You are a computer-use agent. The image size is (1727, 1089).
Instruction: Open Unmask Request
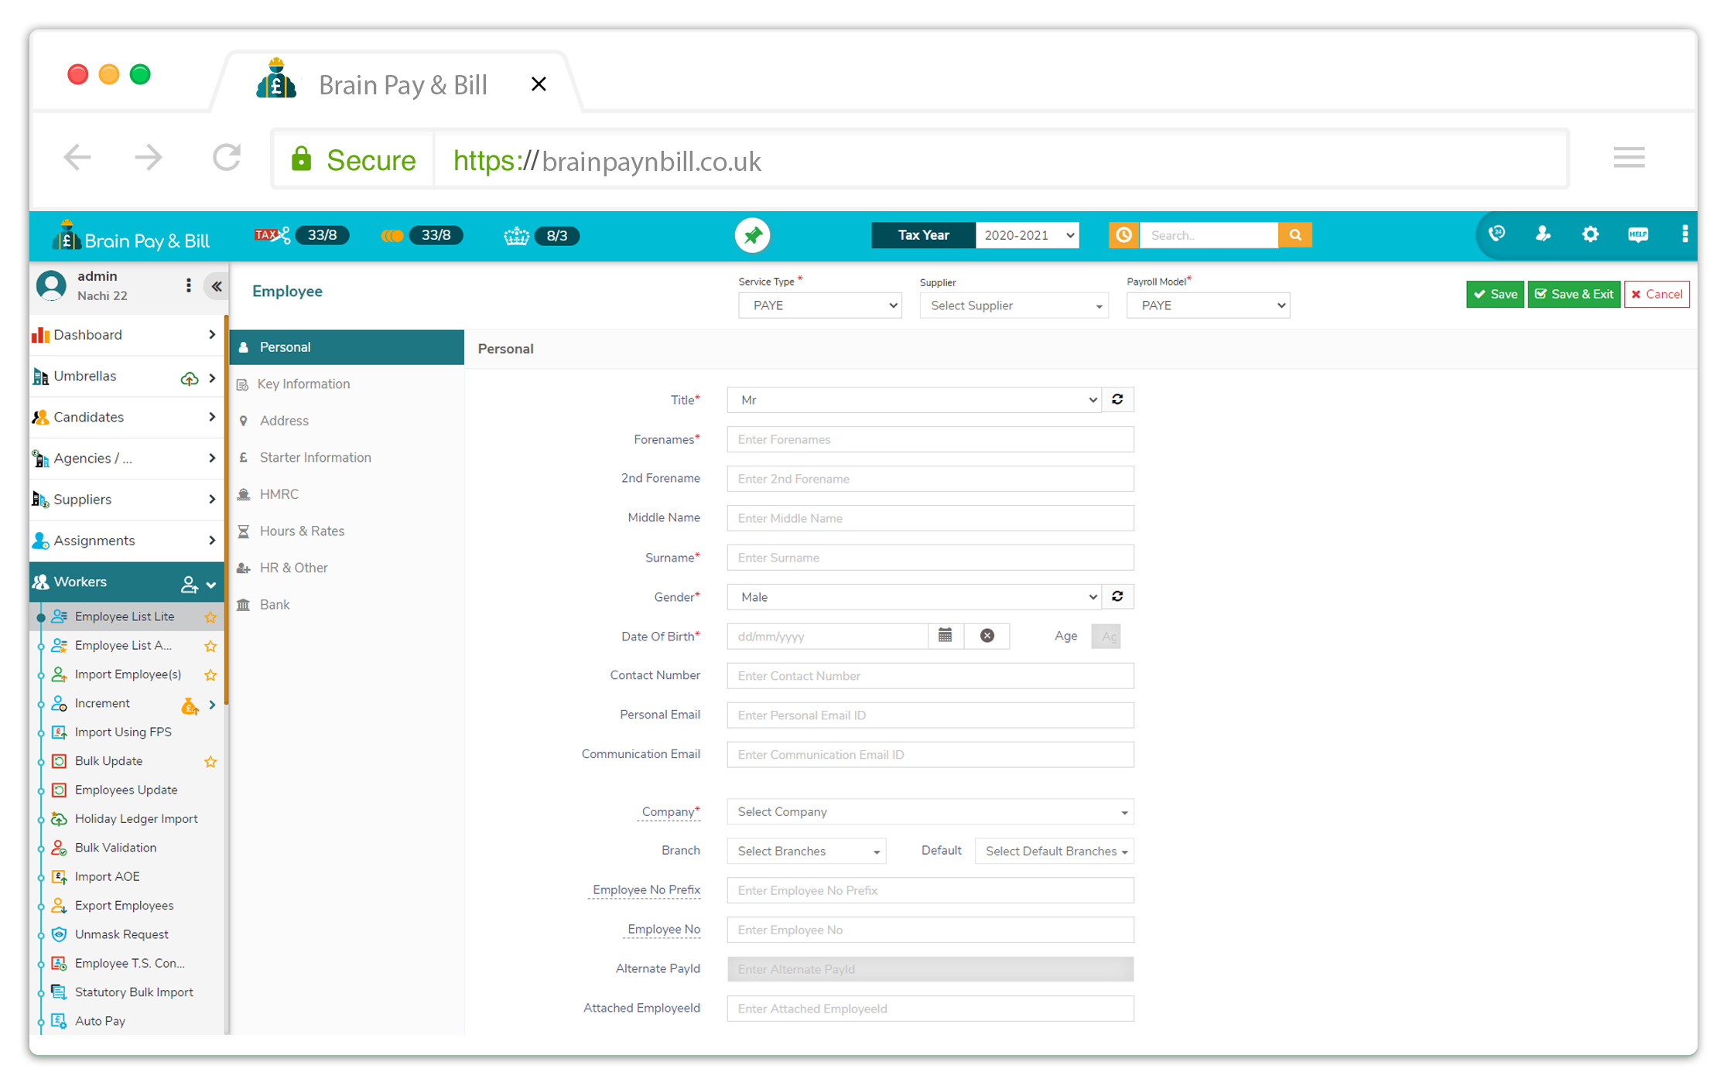[121, 934]
